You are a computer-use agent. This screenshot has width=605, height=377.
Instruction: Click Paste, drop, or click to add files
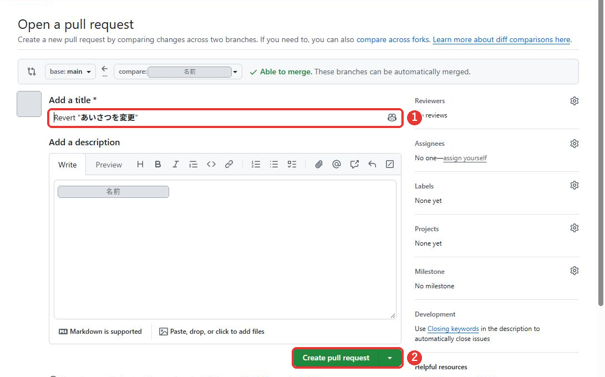212,332
